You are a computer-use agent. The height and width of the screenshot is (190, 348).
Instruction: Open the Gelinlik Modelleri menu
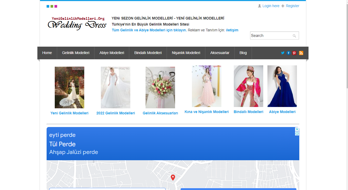pyautogui.click(x=76, y=53)
